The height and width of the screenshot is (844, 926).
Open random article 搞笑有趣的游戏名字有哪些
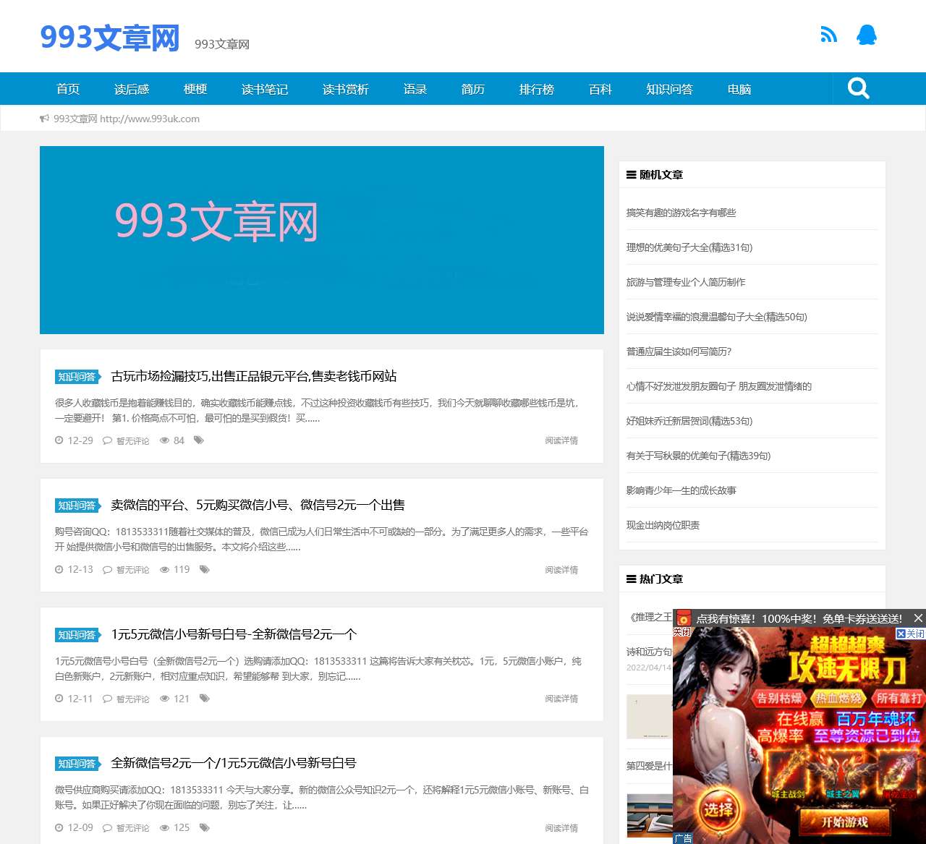(681, 213)
